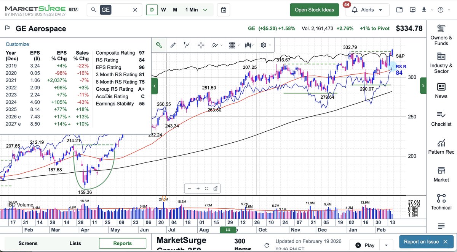Clear the GE symbol search box

point(135,10)
